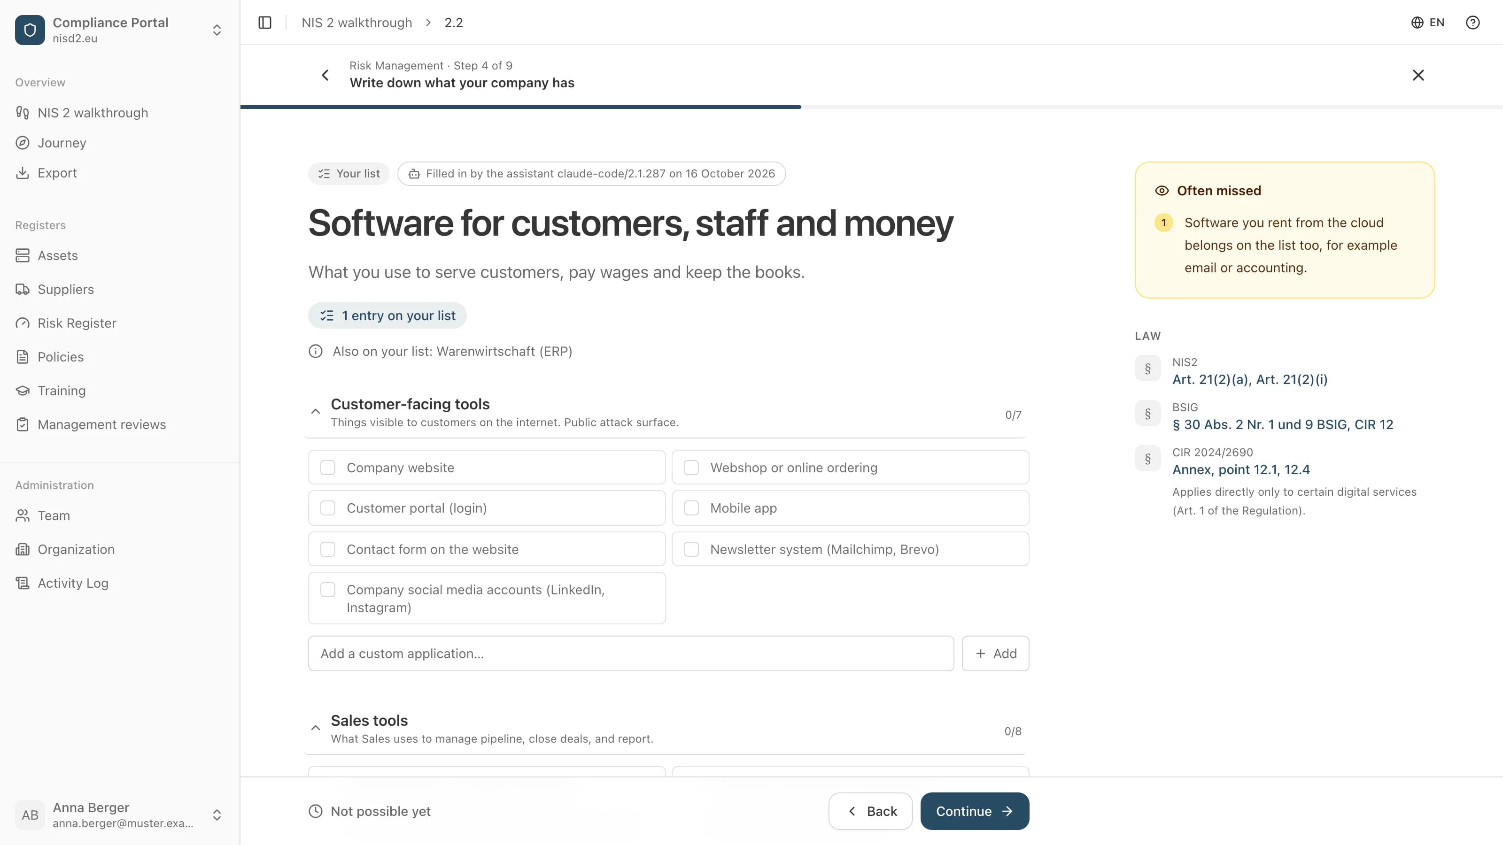
Task: Click the Compliance Portal shield logo
Action: click(x=30, y=30)
